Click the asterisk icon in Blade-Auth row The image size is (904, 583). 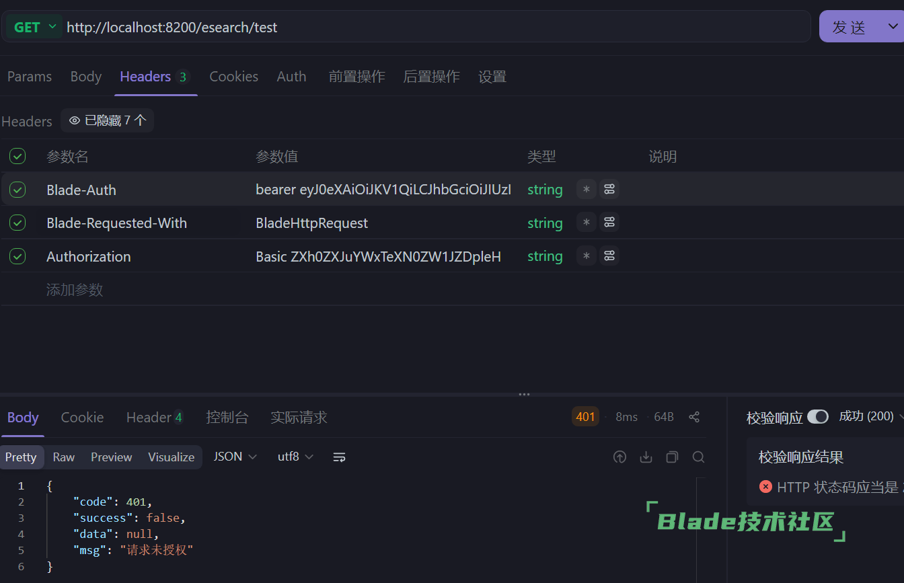click(x=586, y=190)
